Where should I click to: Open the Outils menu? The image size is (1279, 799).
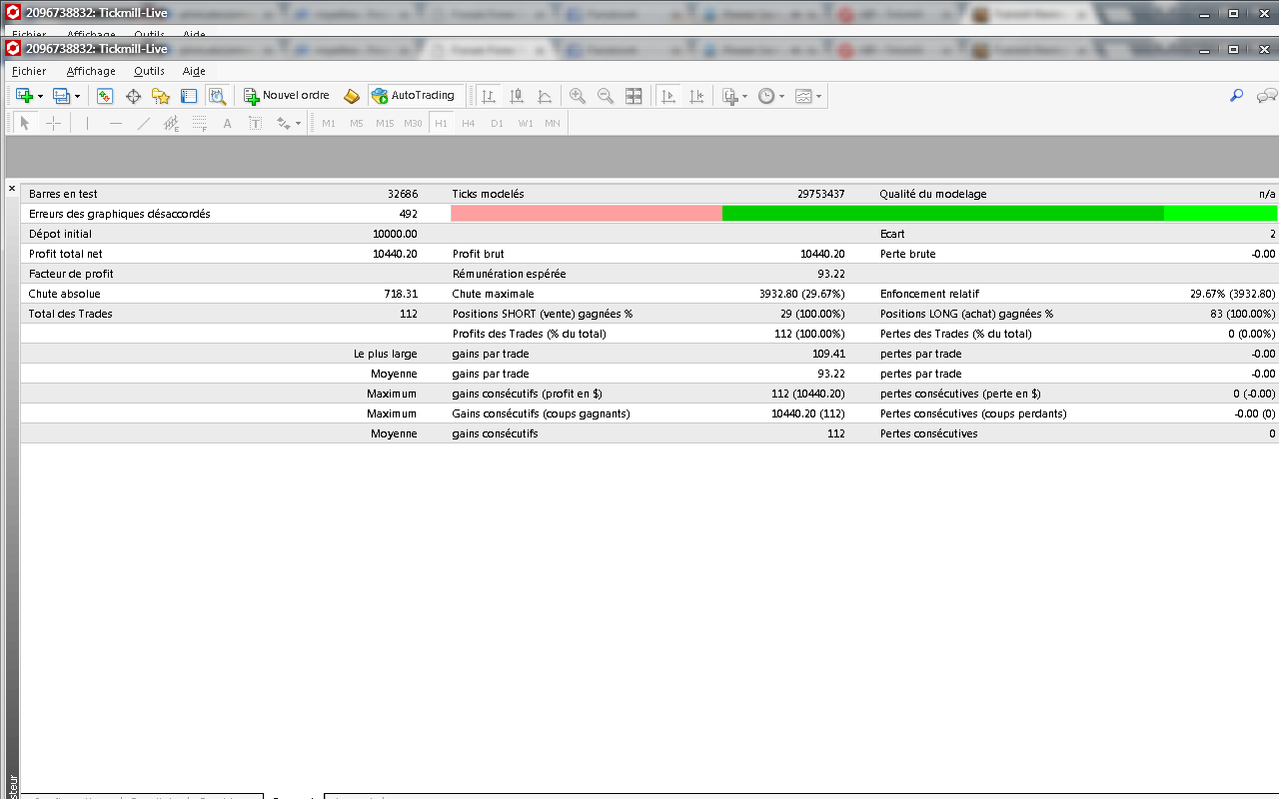pos(149,71)
